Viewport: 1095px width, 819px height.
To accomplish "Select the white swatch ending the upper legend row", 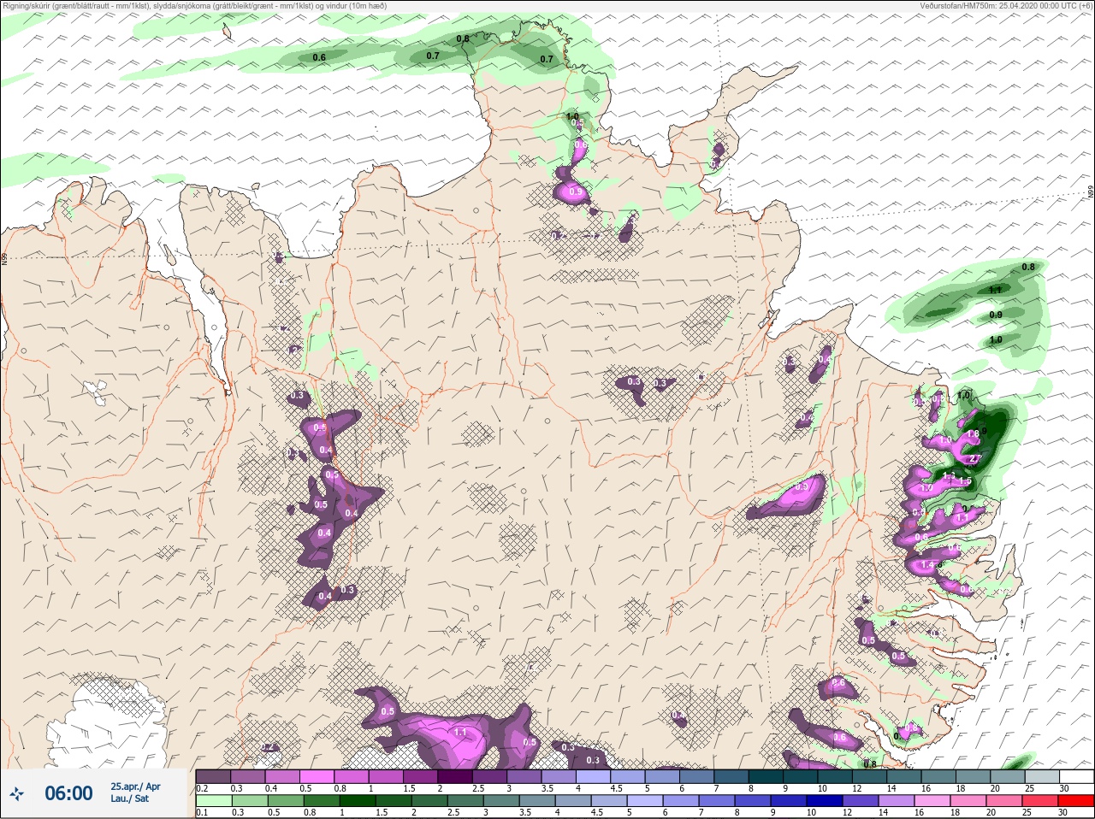I will click(1075, 776).
